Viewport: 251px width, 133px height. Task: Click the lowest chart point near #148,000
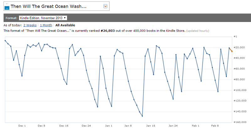[x=142, y=116]
